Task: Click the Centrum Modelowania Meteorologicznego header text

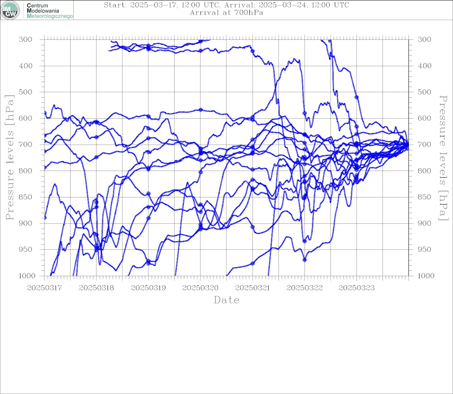Action: pos(50,11)
